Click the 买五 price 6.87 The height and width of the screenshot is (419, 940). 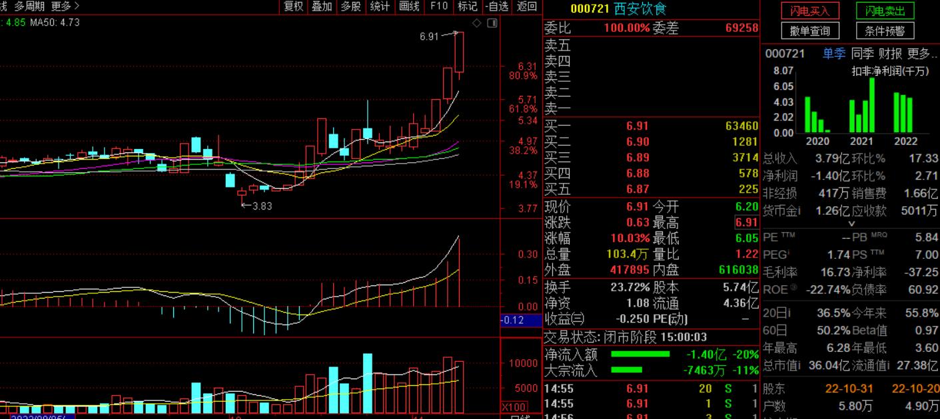pos(637,190)
